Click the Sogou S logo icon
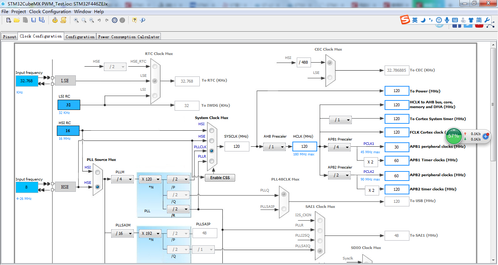Image resolution: width=498 pixels, height=265 pixels. click(405, 20)
